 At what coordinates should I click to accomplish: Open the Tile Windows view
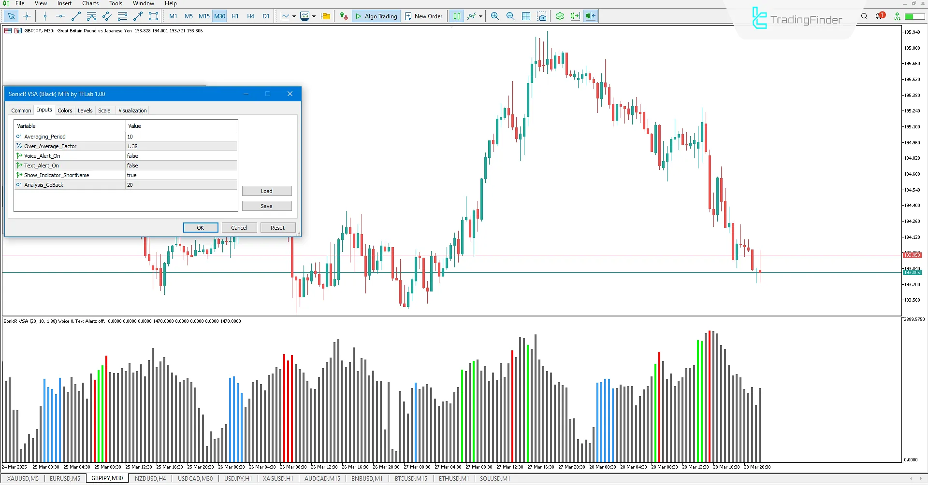point(526,16)
